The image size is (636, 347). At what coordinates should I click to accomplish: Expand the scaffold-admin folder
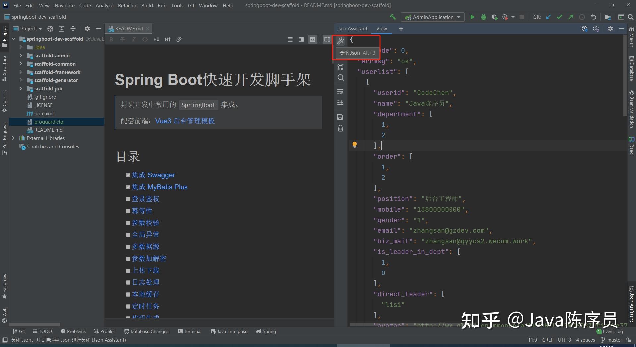(x=21, y=55)
